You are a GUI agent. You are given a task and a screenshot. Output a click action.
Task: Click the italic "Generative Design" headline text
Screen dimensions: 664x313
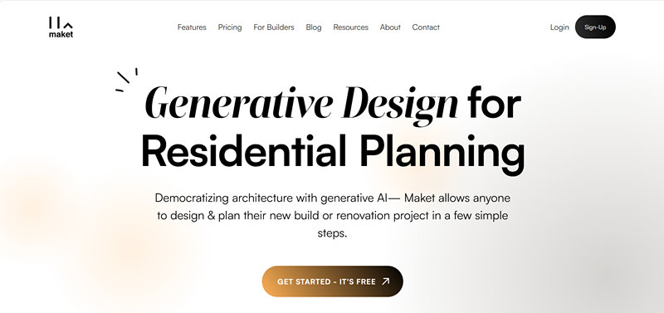coord(301,104)
